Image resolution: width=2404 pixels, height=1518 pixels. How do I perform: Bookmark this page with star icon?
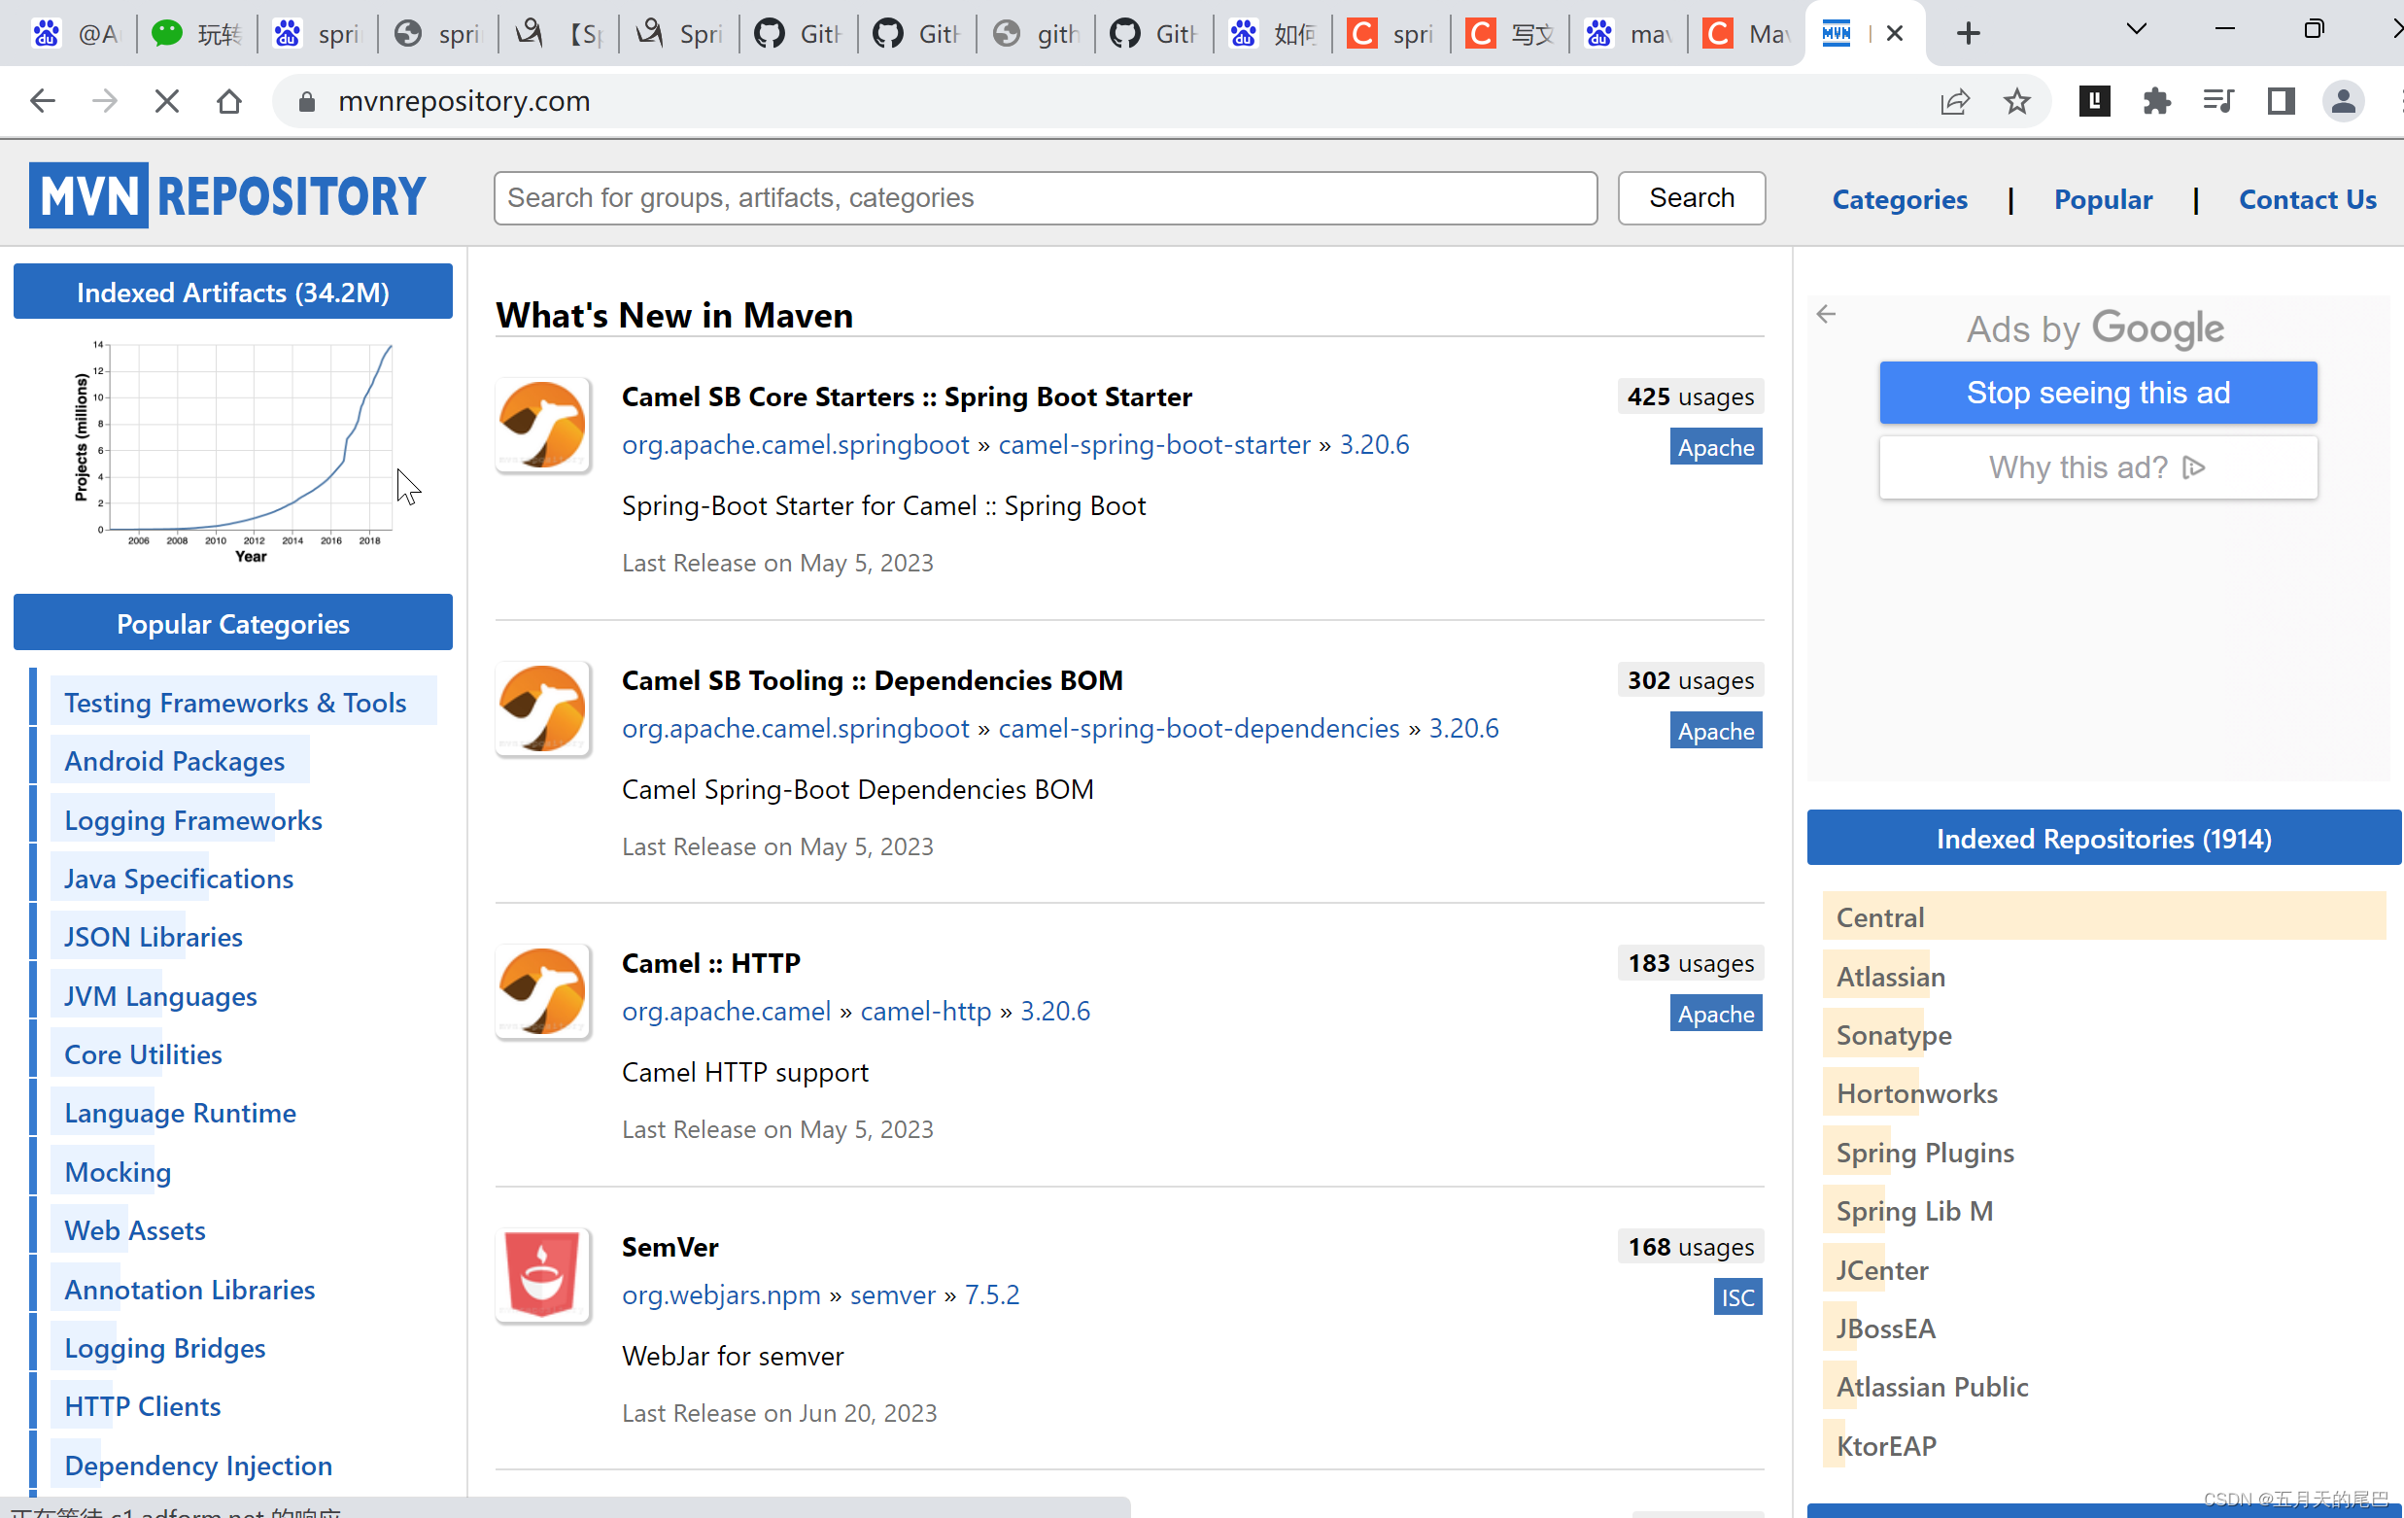[x=2016, y=101]
